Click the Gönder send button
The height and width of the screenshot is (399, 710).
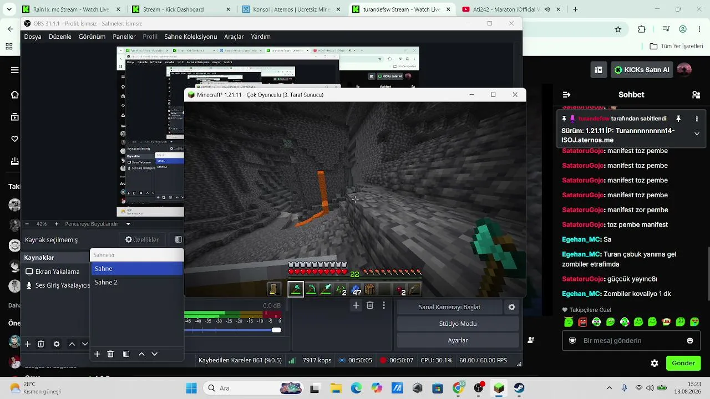[683, 364]
